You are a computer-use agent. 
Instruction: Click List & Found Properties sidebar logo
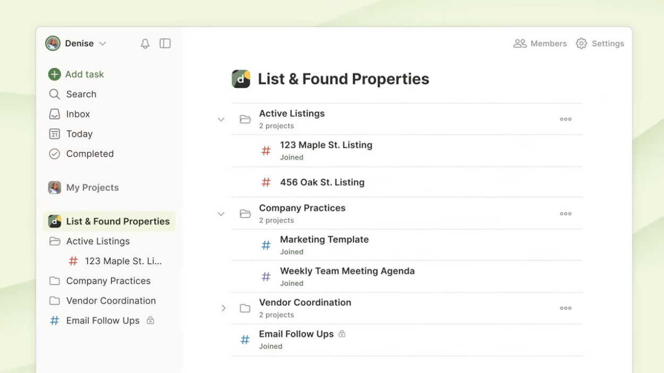pos(54,221)
